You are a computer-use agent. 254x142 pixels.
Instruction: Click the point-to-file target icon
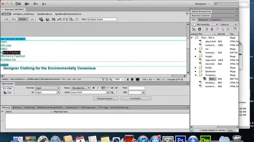point(112,92)
